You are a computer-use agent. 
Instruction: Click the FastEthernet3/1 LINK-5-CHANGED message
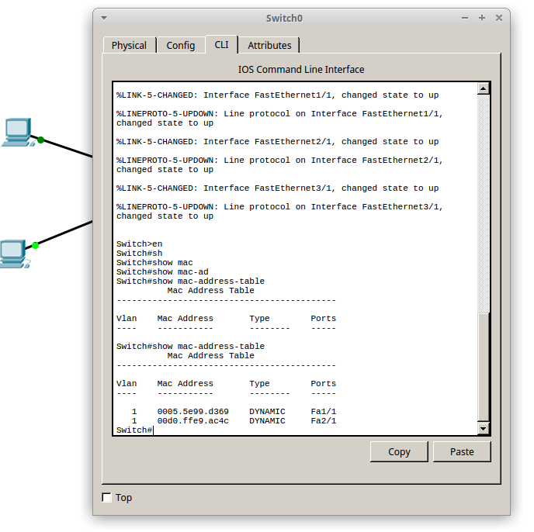click(278, 188)
